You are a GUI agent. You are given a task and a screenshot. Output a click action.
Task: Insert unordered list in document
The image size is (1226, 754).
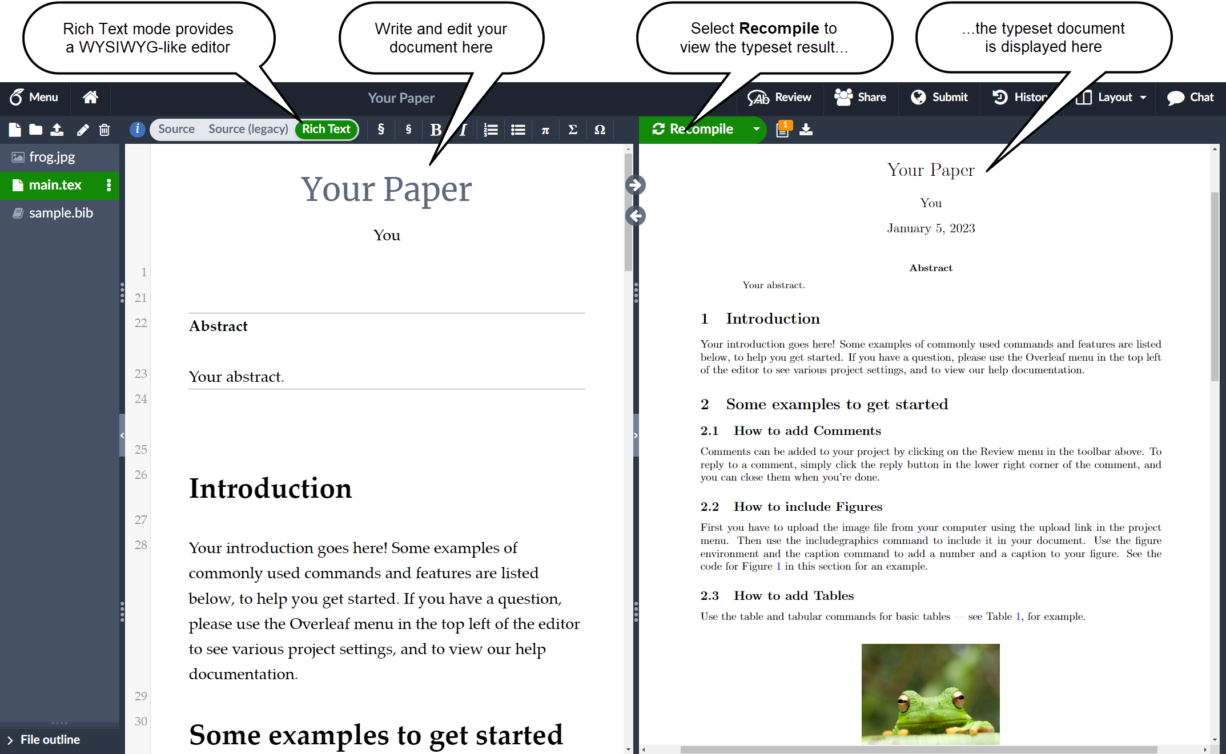[x=517, y=129]
